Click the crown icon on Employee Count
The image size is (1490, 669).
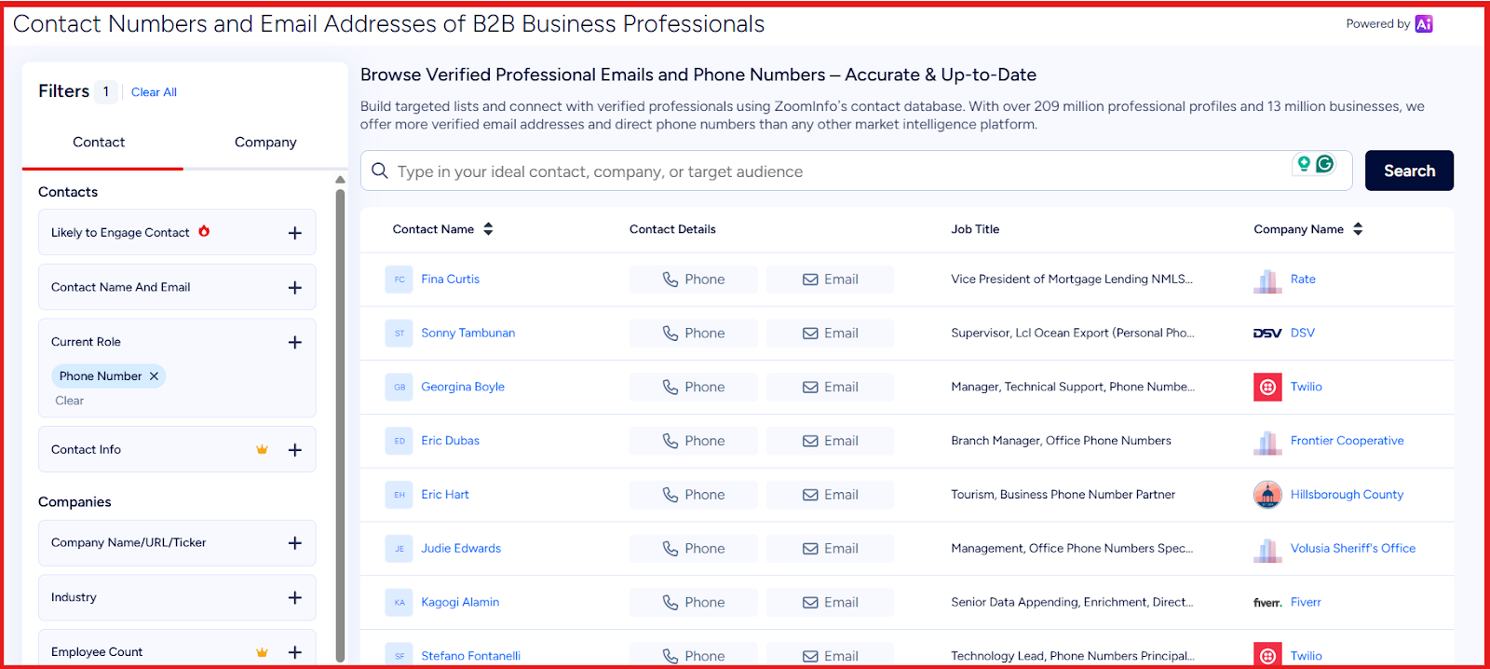262,652
